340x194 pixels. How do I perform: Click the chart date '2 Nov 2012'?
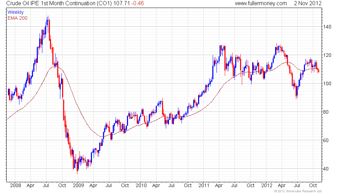(x=308, y=3)
